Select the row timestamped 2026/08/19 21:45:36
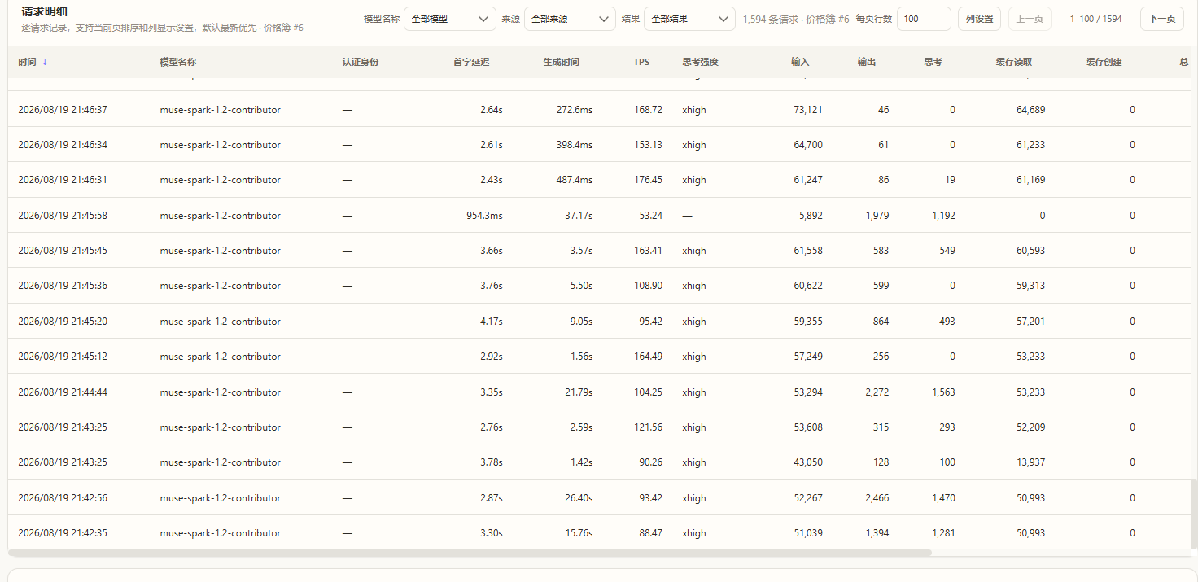The width and height of the screenshot is (1198, 582). click(x=599, y=286)
